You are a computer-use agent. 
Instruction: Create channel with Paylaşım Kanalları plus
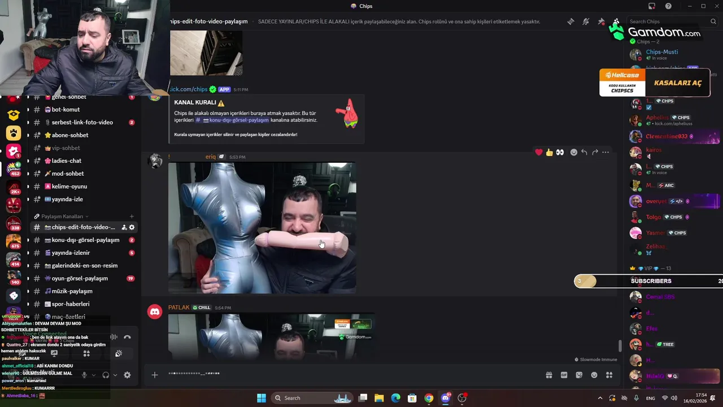tap(132, 217)
